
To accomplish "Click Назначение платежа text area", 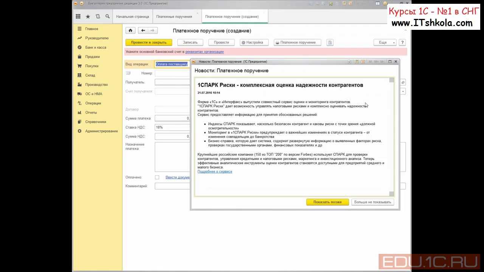I will click(172, 157).
